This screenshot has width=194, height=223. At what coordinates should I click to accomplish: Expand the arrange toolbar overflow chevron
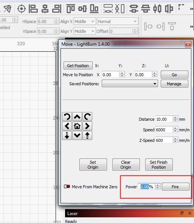192,9
